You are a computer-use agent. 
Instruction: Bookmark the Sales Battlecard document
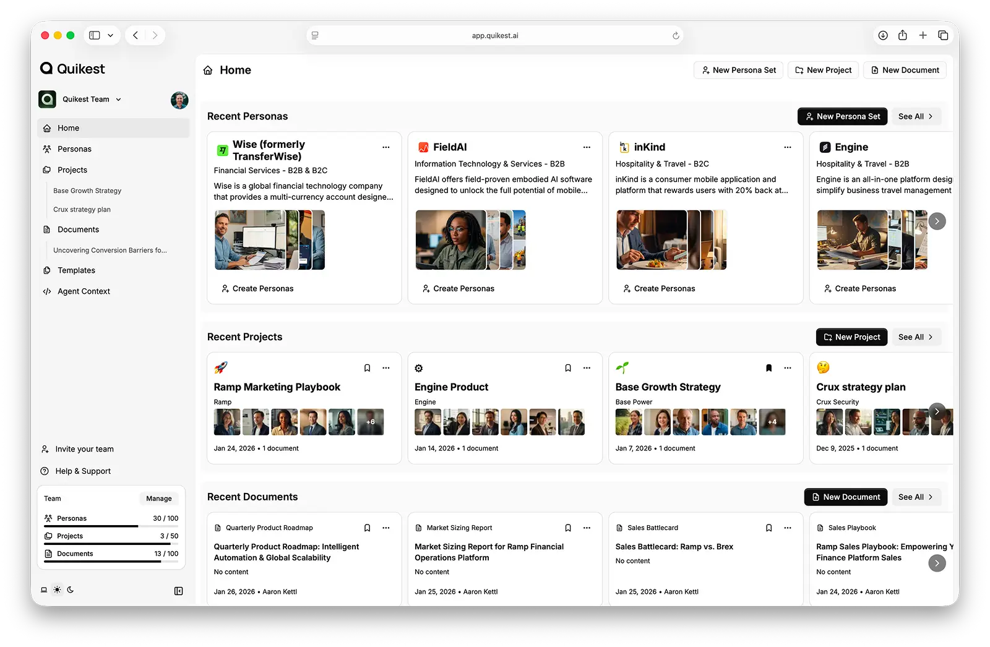pos(769,528)
